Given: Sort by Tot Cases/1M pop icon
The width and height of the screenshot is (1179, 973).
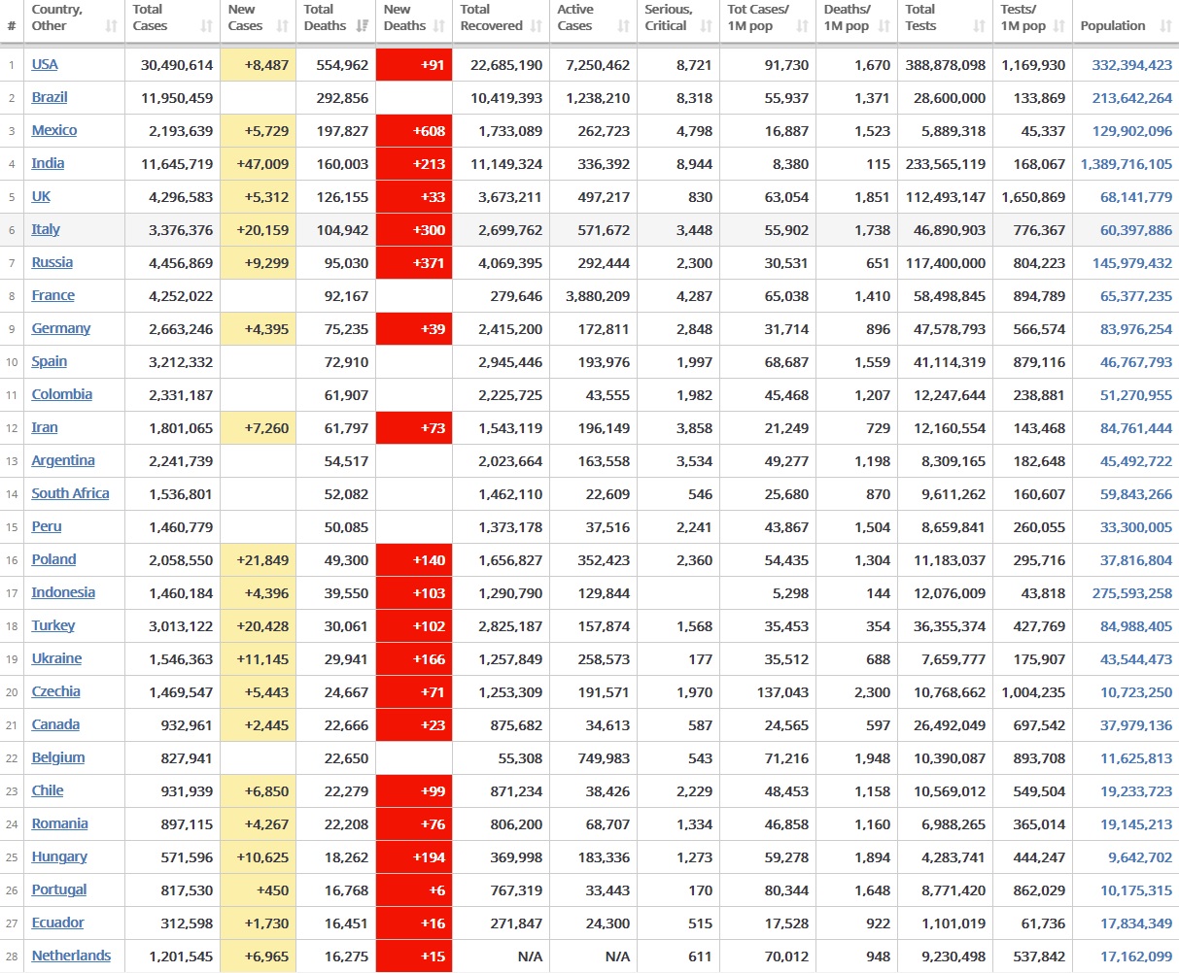Looking at the screenshot, I should [x=802, y=26].
